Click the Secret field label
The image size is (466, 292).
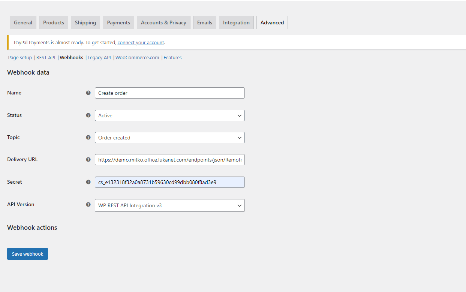click(x=15, y=182)
